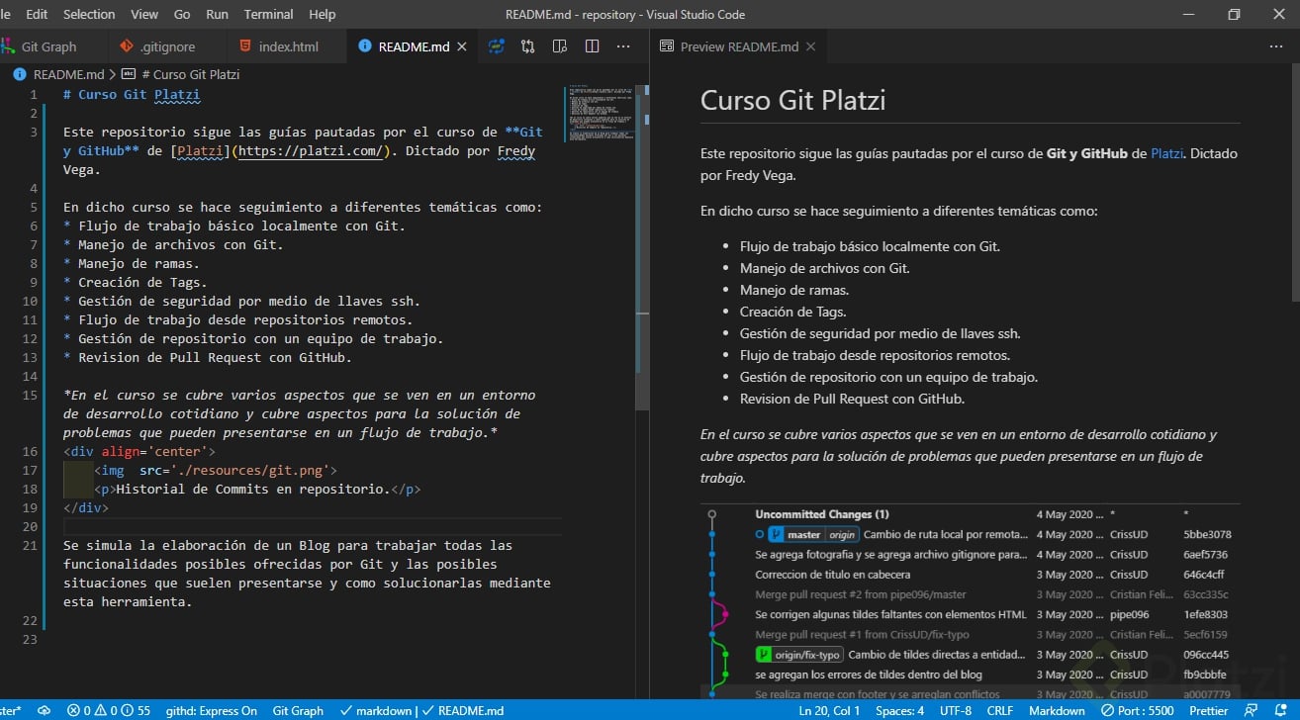
Task: Click the Live Server 'Port : 5500' item
Action: [x=1136, y=710]
